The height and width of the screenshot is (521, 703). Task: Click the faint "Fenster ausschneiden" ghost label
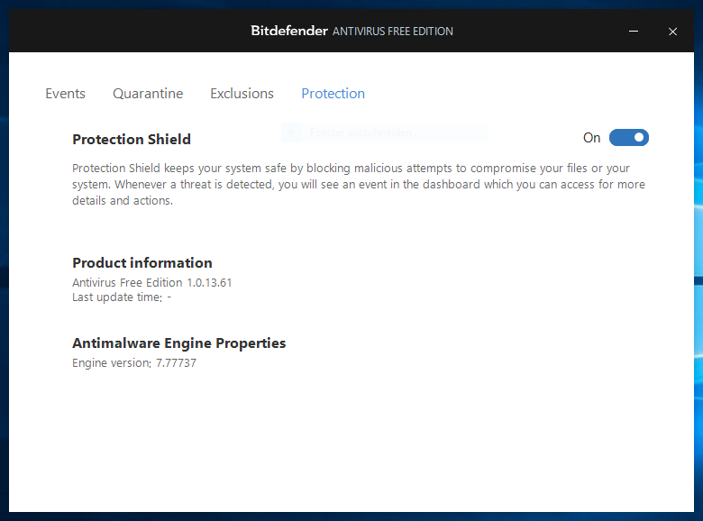click(361, 133)
